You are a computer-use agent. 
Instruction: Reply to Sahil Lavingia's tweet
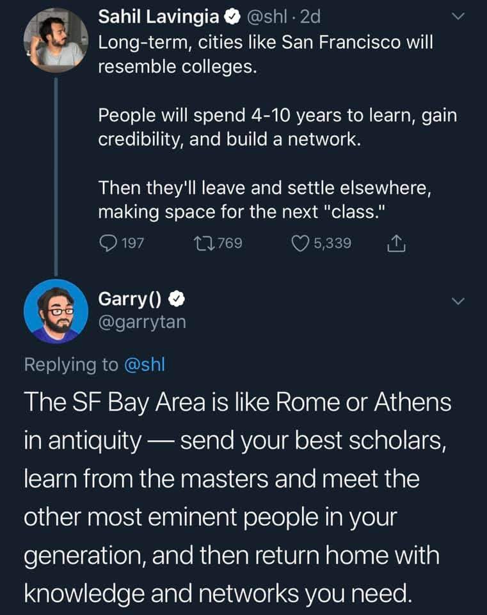[x=109, y=242]
